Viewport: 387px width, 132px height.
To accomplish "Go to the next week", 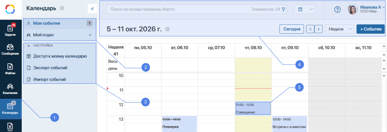I will (x=318, y=29).
